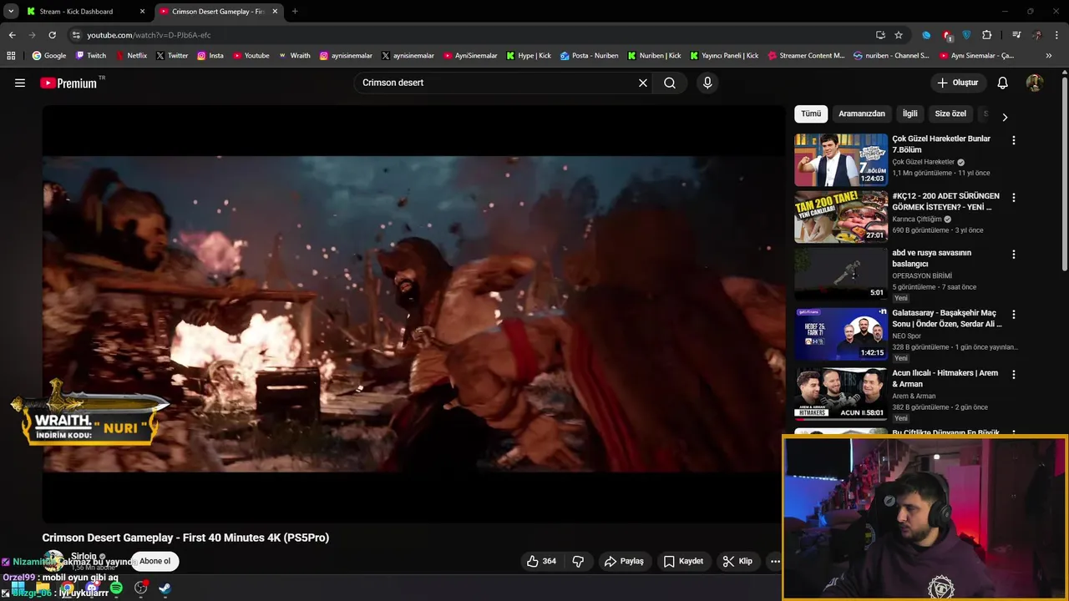
Task: Click the Sirloin channel name
Action: [x=84, y=556]
